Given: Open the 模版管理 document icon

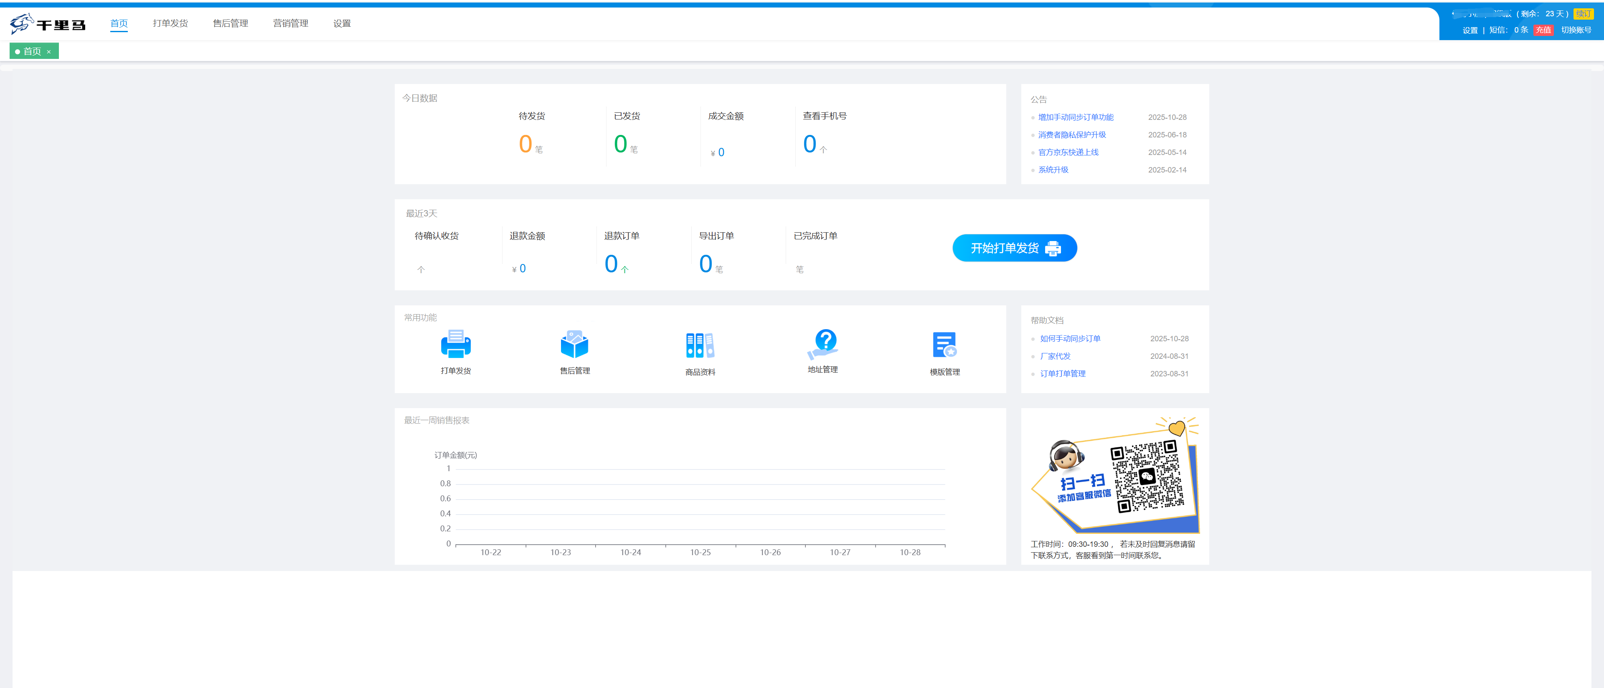Looking at the screenshot, I should coord(944,345).
